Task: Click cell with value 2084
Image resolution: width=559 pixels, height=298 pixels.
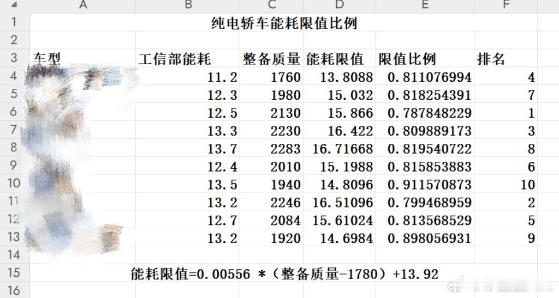Action: 272,220
